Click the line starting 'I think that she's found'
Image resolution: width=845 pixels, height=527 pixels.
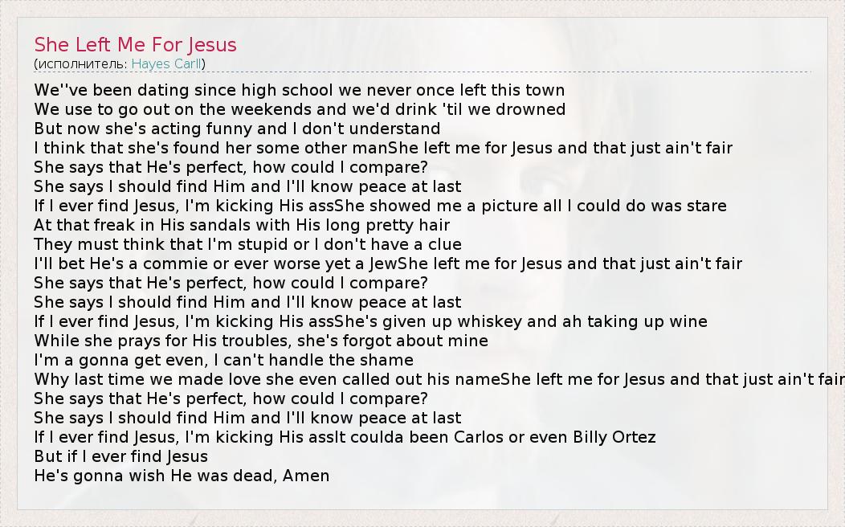(x=209, y=148)
